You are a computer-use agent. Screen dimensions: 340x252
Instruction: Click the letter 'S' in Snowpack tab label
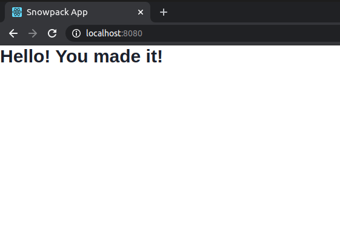29,12
